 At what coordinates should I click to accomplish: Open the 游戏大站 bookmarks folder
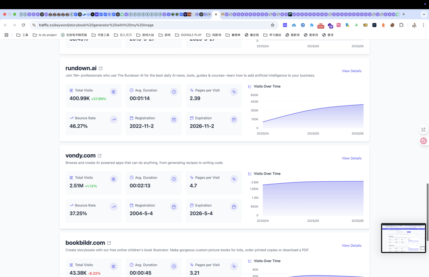coord(145,35)
